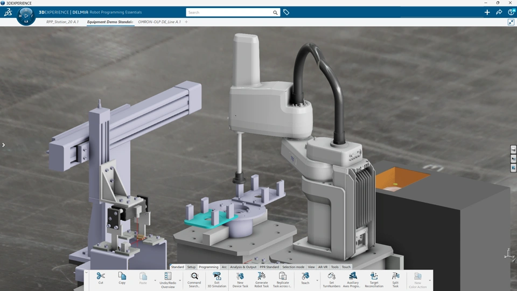Switch to the Tools tab
This screenshot has height=291, width=517.
point(334,267)
